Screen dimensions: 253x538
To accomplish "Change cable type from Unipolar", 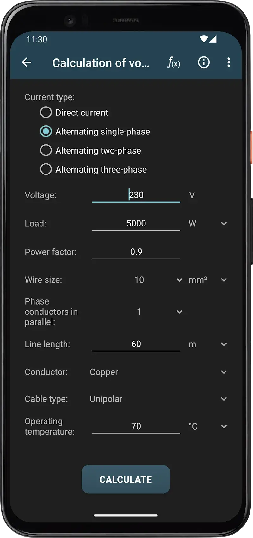I will point(224,399).
